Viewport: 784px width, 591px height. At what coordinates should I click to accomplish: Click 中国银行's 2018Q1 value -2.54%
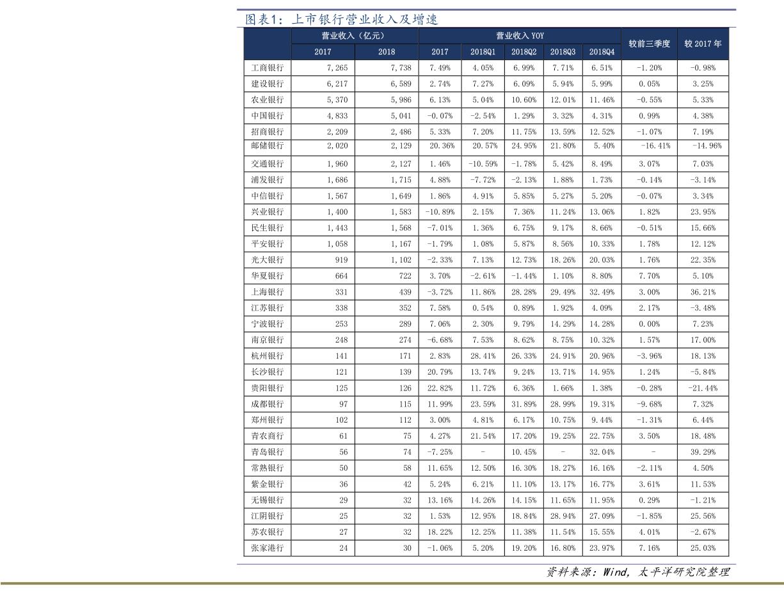tap(483, 116)
